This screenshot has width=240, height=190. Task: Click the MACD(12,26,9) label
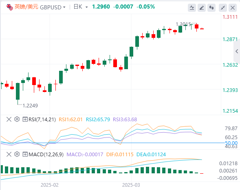click(x=46, y=154)
